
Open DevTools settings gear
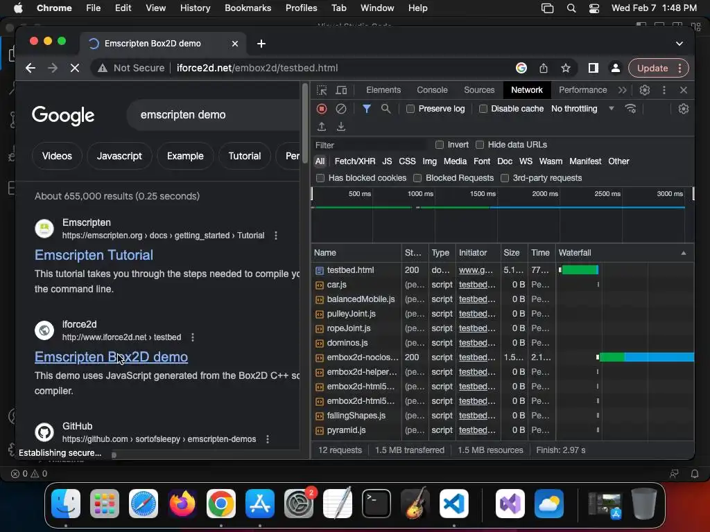click(x=644, y=90)
